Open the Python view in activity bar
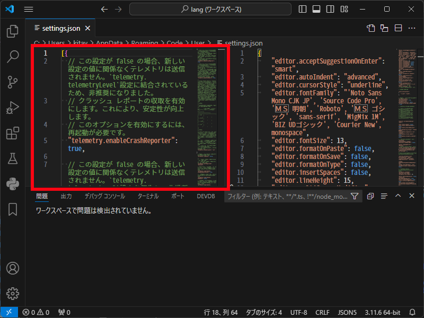 tap(12, 184)
